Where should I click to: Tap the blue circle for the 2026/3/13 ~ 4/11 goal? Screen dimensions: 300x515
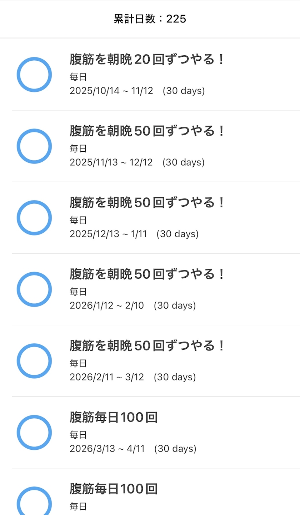point(34,433)
